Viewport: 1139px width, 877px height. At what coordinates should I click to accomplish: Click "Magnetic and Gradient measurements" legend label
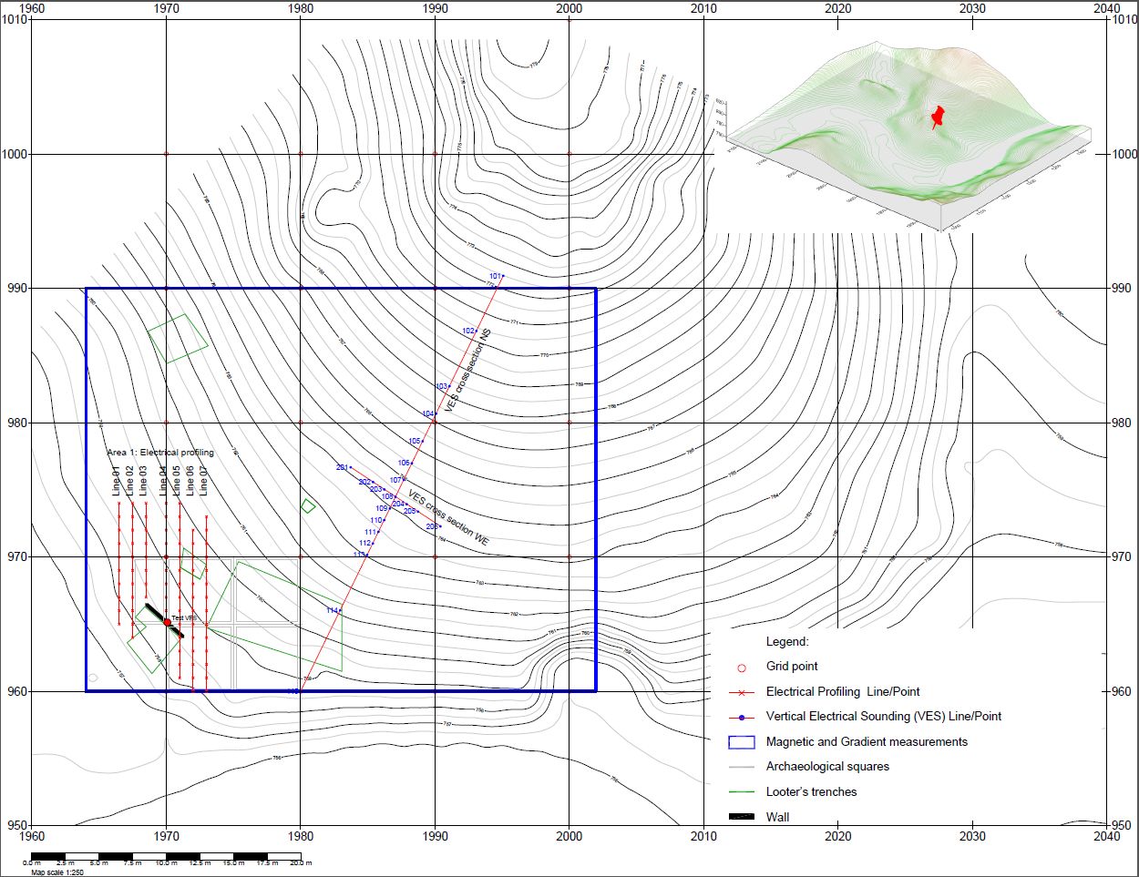pos(867,742)
